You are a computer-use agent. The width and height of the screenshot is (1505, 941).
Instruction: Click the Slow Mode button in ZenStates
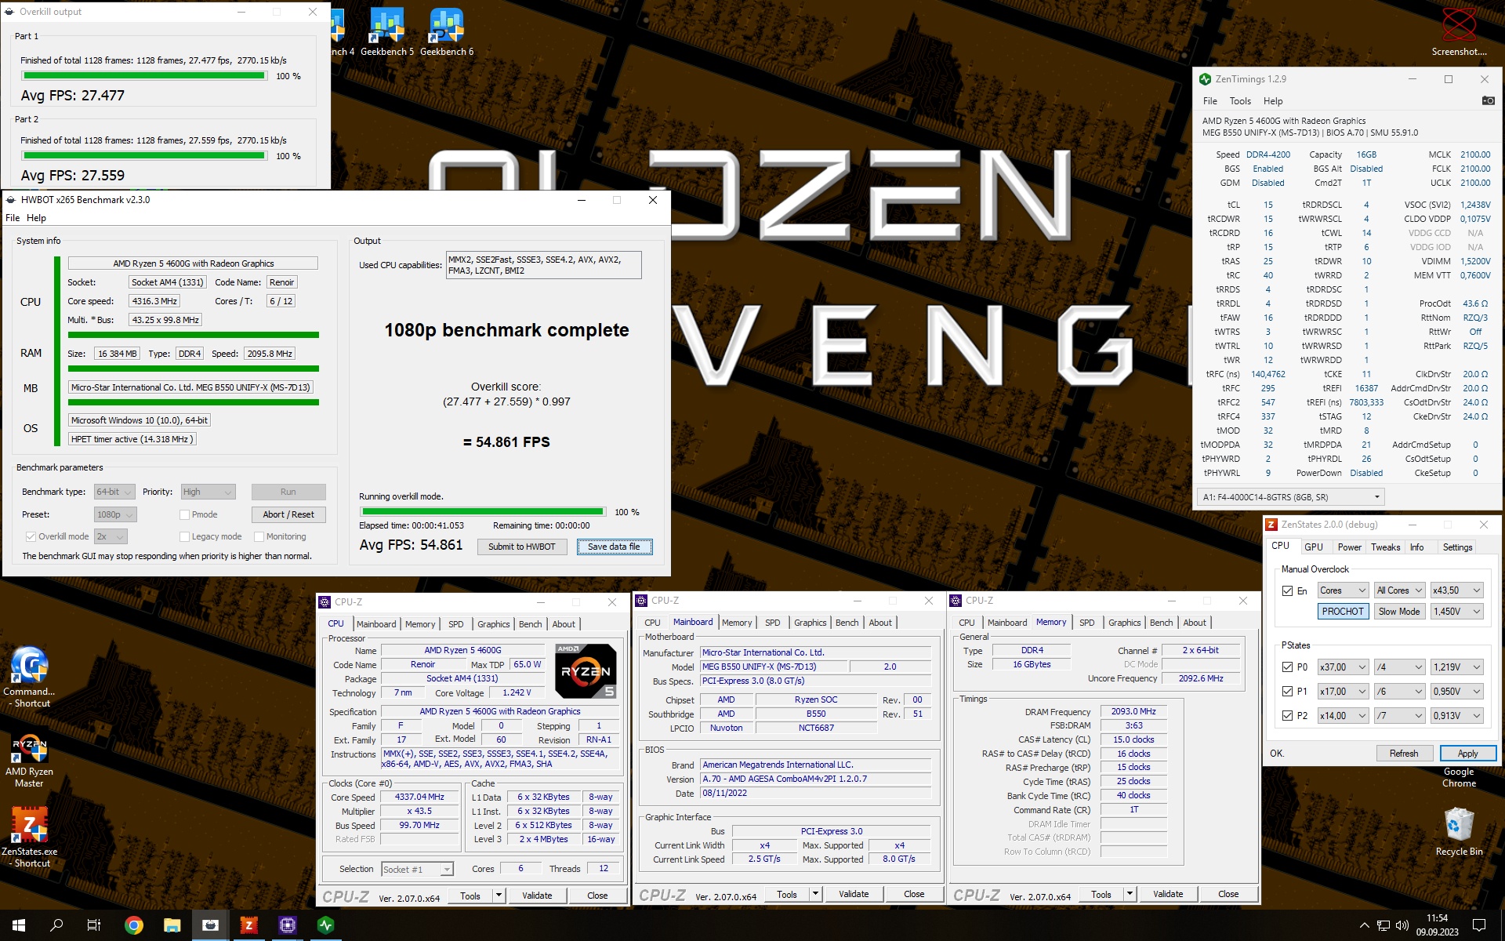[1398, 612]
